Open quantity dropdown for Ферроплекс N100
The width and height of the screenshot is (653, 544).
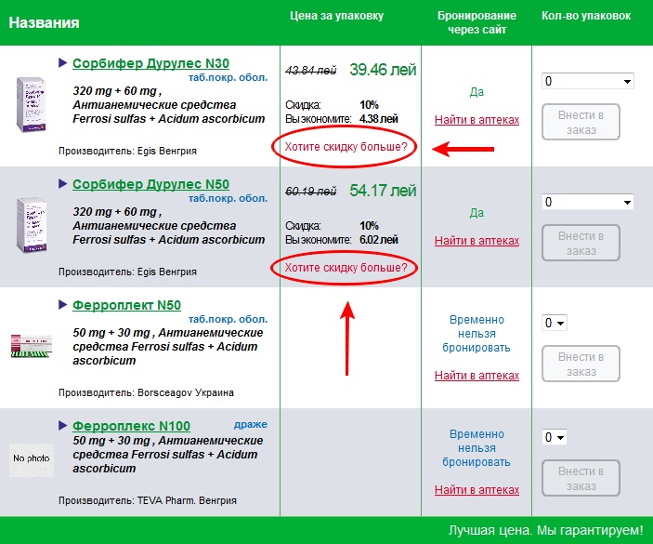pos(555,437)
